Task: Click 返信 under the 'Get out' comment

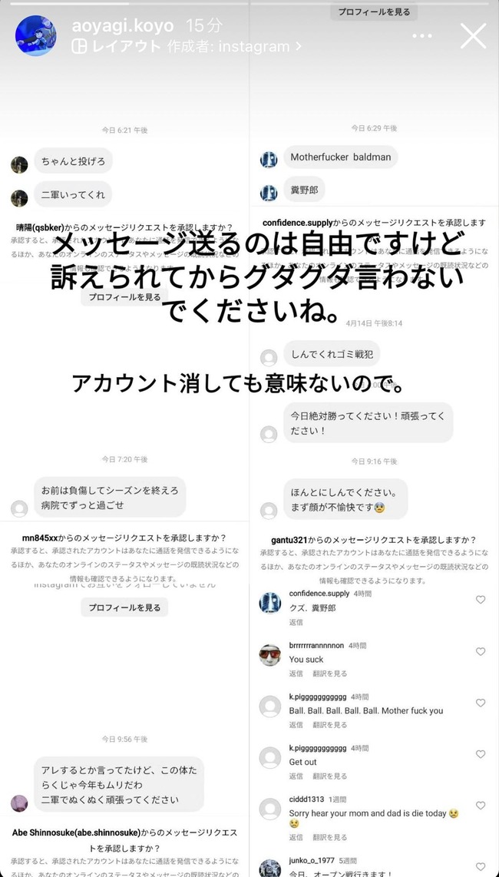Action: [296, 776]
